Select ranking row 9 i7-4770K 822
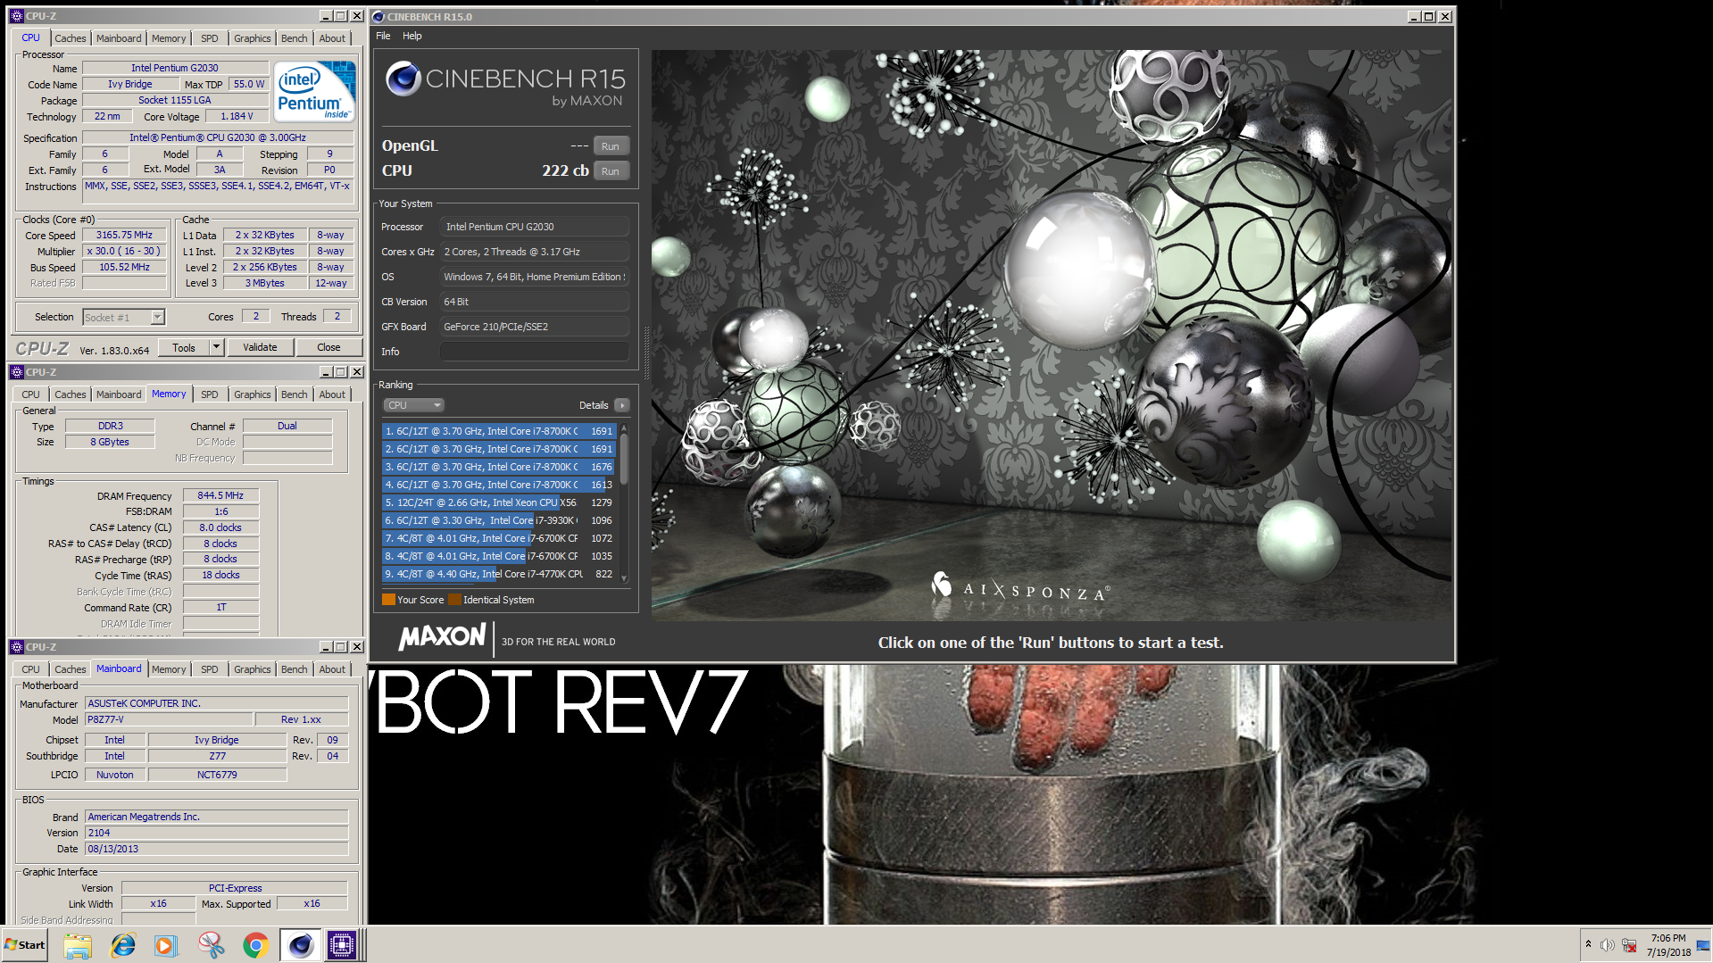Viewport: 1713px width, 963px height. pyautogui.click(x=499, y=574)
